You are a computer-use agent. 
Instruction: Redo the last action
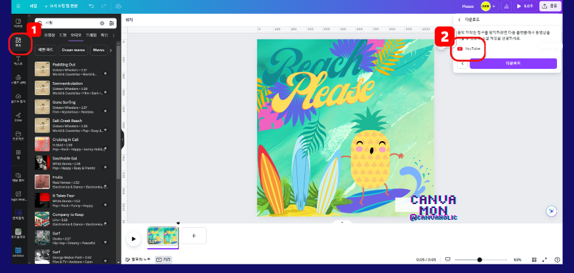[x=103, y=6]
